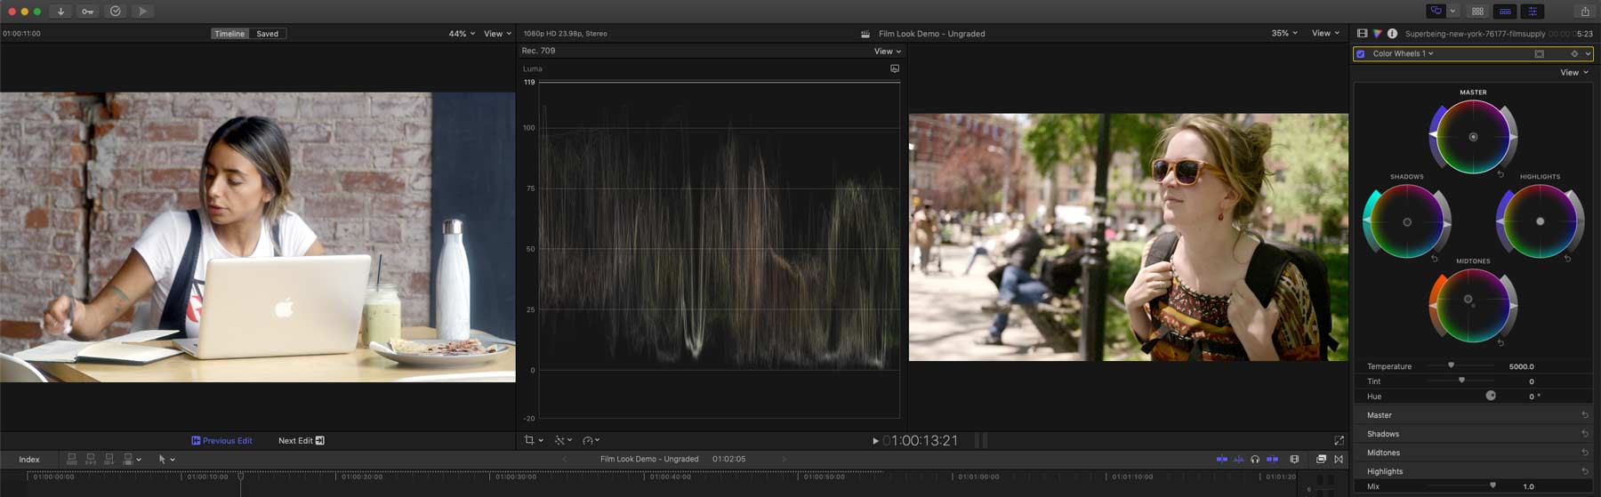Expand the Midtones parameter row
Screen dimensions: 1601x497
[1474, 453]
